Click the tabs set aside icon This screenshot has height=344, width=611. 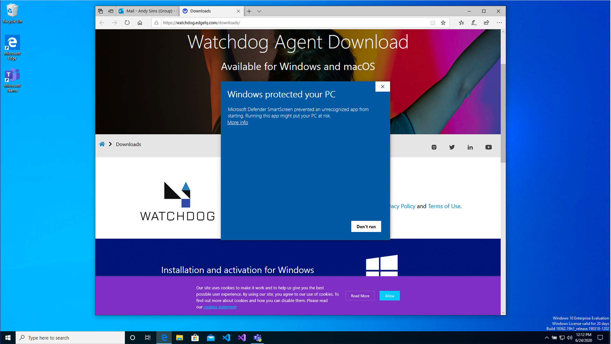[x=101, y=11]
